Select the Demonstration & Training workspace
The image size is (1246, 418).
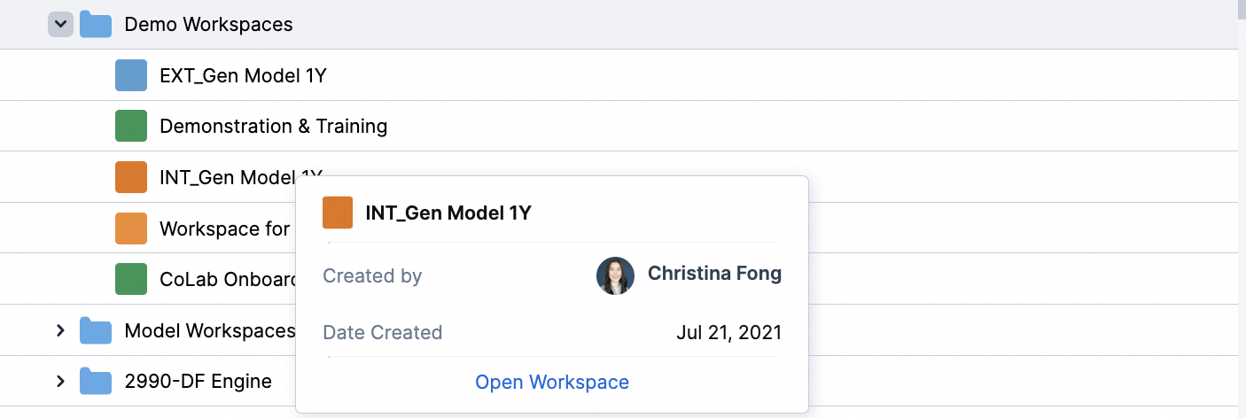click(273, 127)
